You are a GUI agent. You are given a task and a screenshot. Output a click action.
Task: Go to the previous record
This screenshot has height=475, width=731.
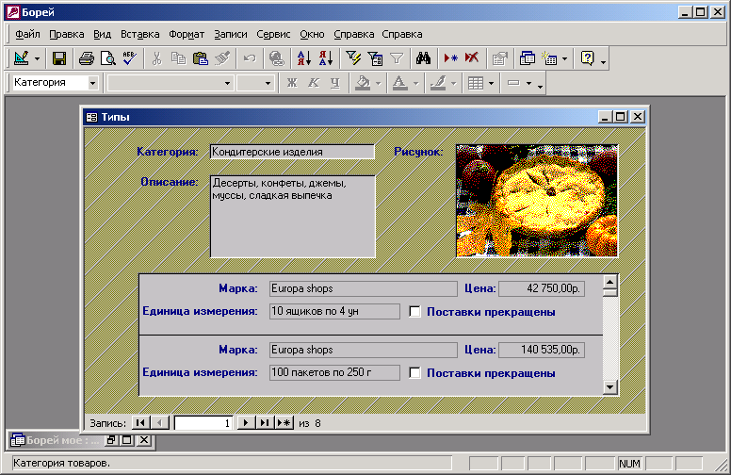tap(159, 423)
